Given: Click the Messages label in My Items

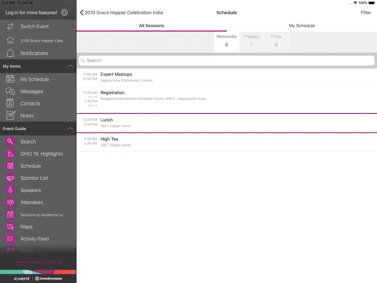Looking at the screenshot, I should (x=32, y=91).
